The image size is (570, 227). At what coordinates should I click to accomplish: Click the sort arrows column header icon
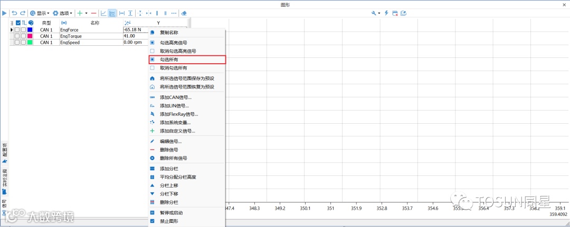coord(25,23)
